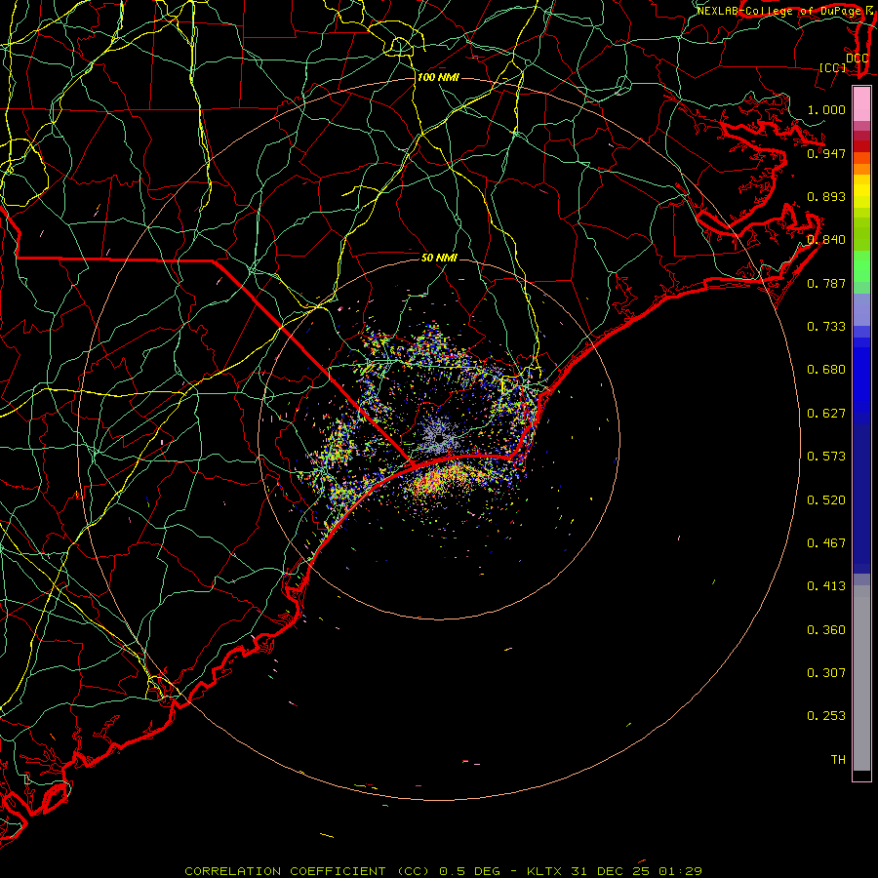Click the 0.520 scale label
Screen dimensions: 878x878
coord(826,500)
